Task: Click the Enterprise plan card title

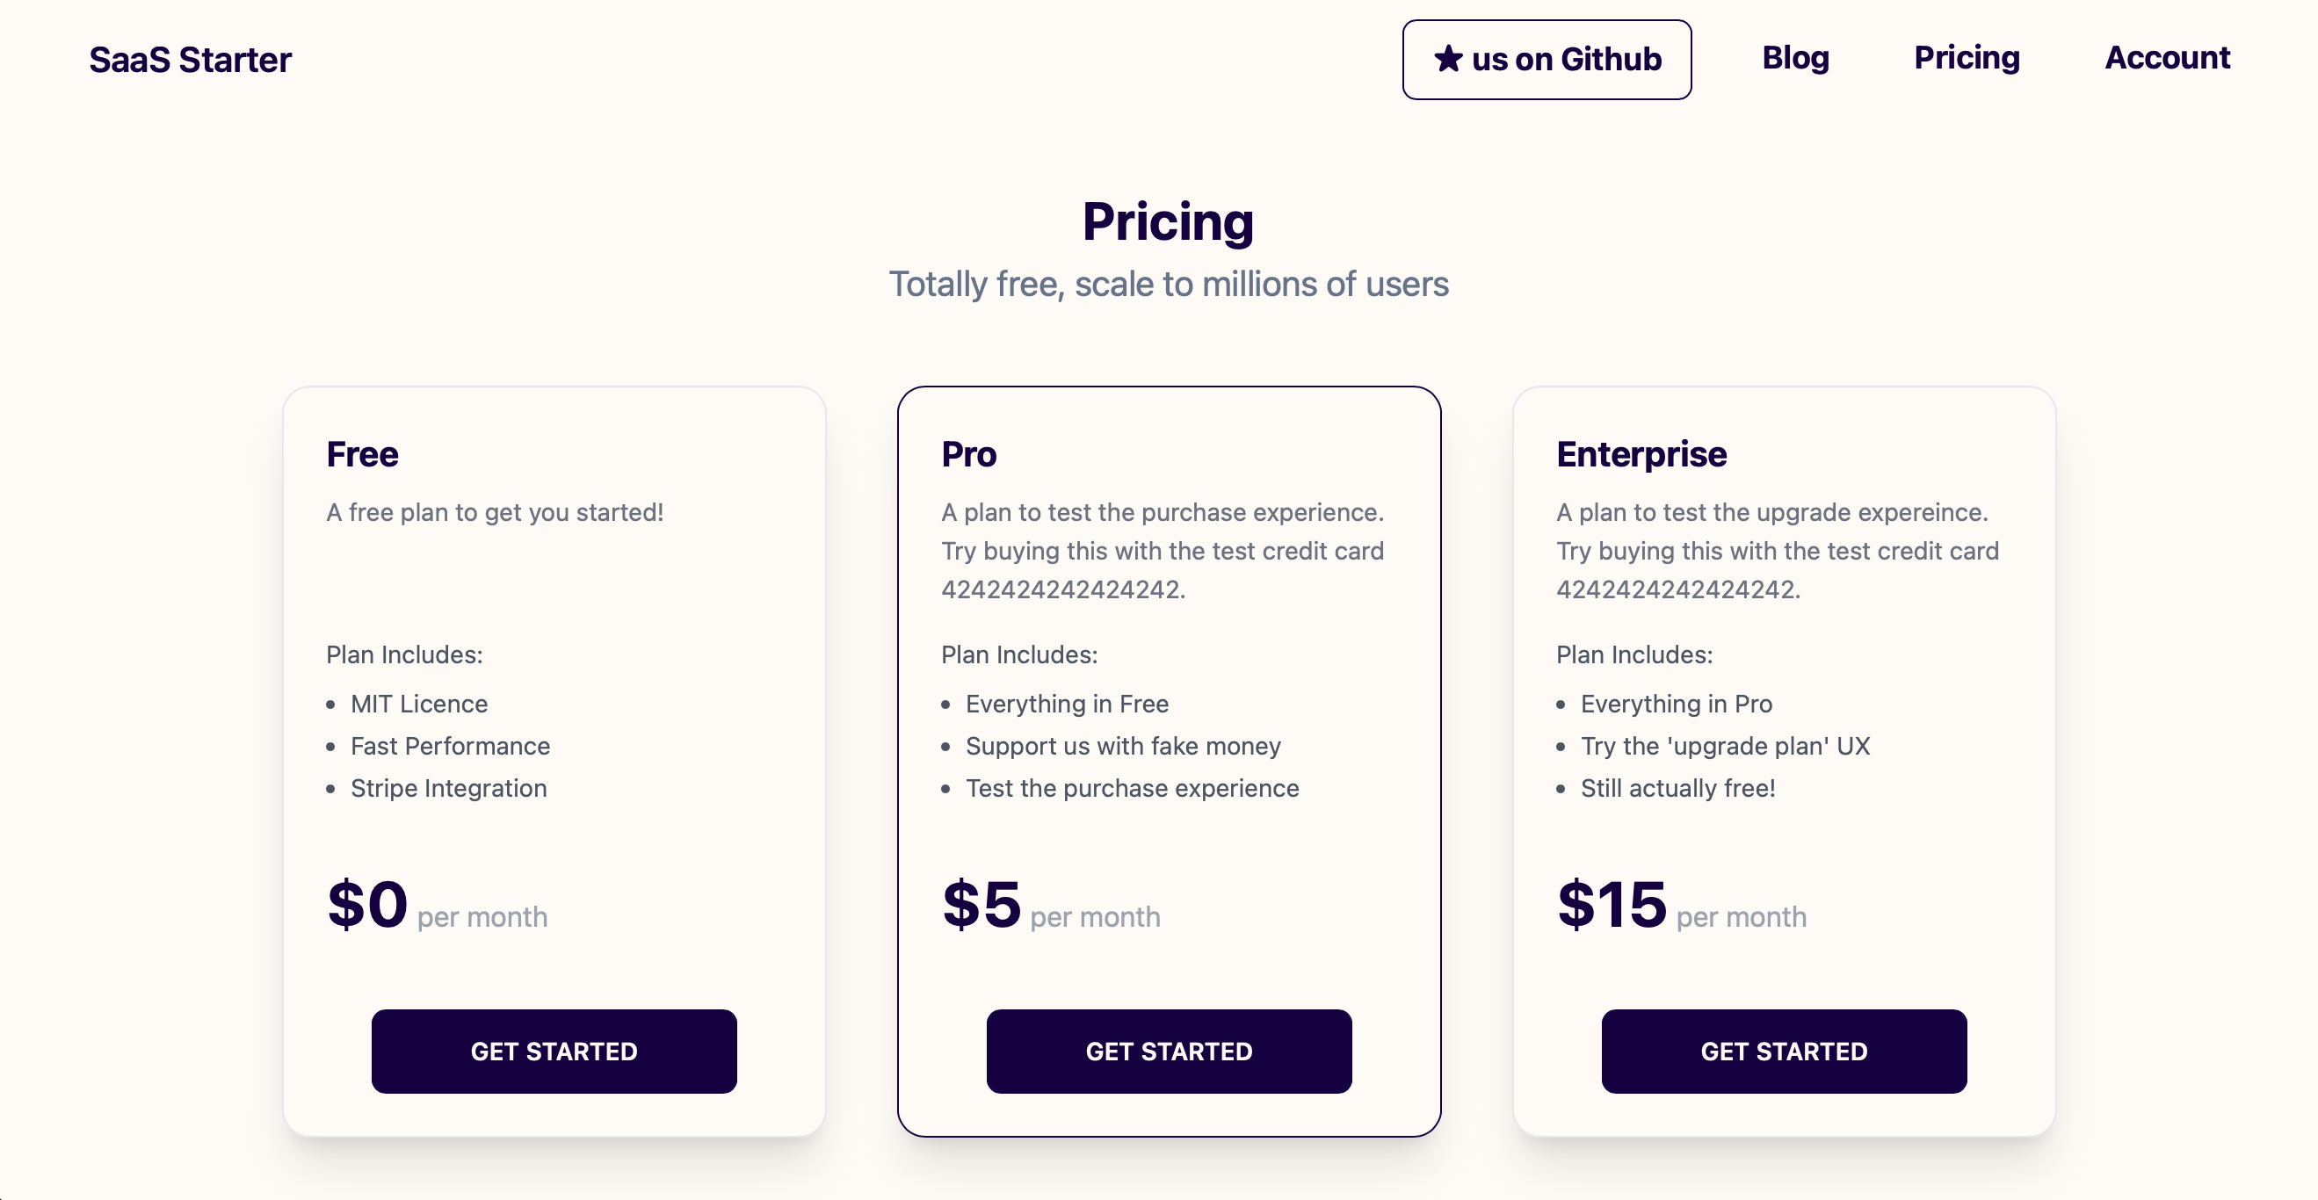Action: 1641,454
